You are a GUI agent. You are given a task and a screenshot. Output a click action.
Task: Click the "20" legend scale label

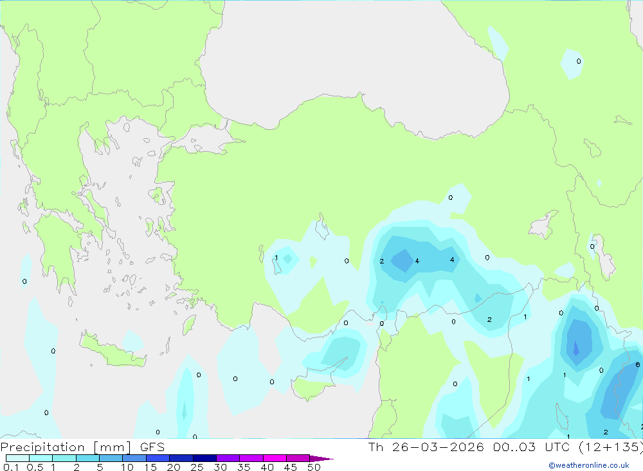point(174,467)
